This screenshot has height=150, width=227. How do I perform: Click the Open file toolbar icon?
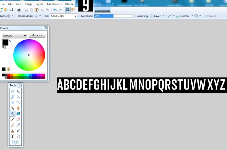tap(6, 10)
